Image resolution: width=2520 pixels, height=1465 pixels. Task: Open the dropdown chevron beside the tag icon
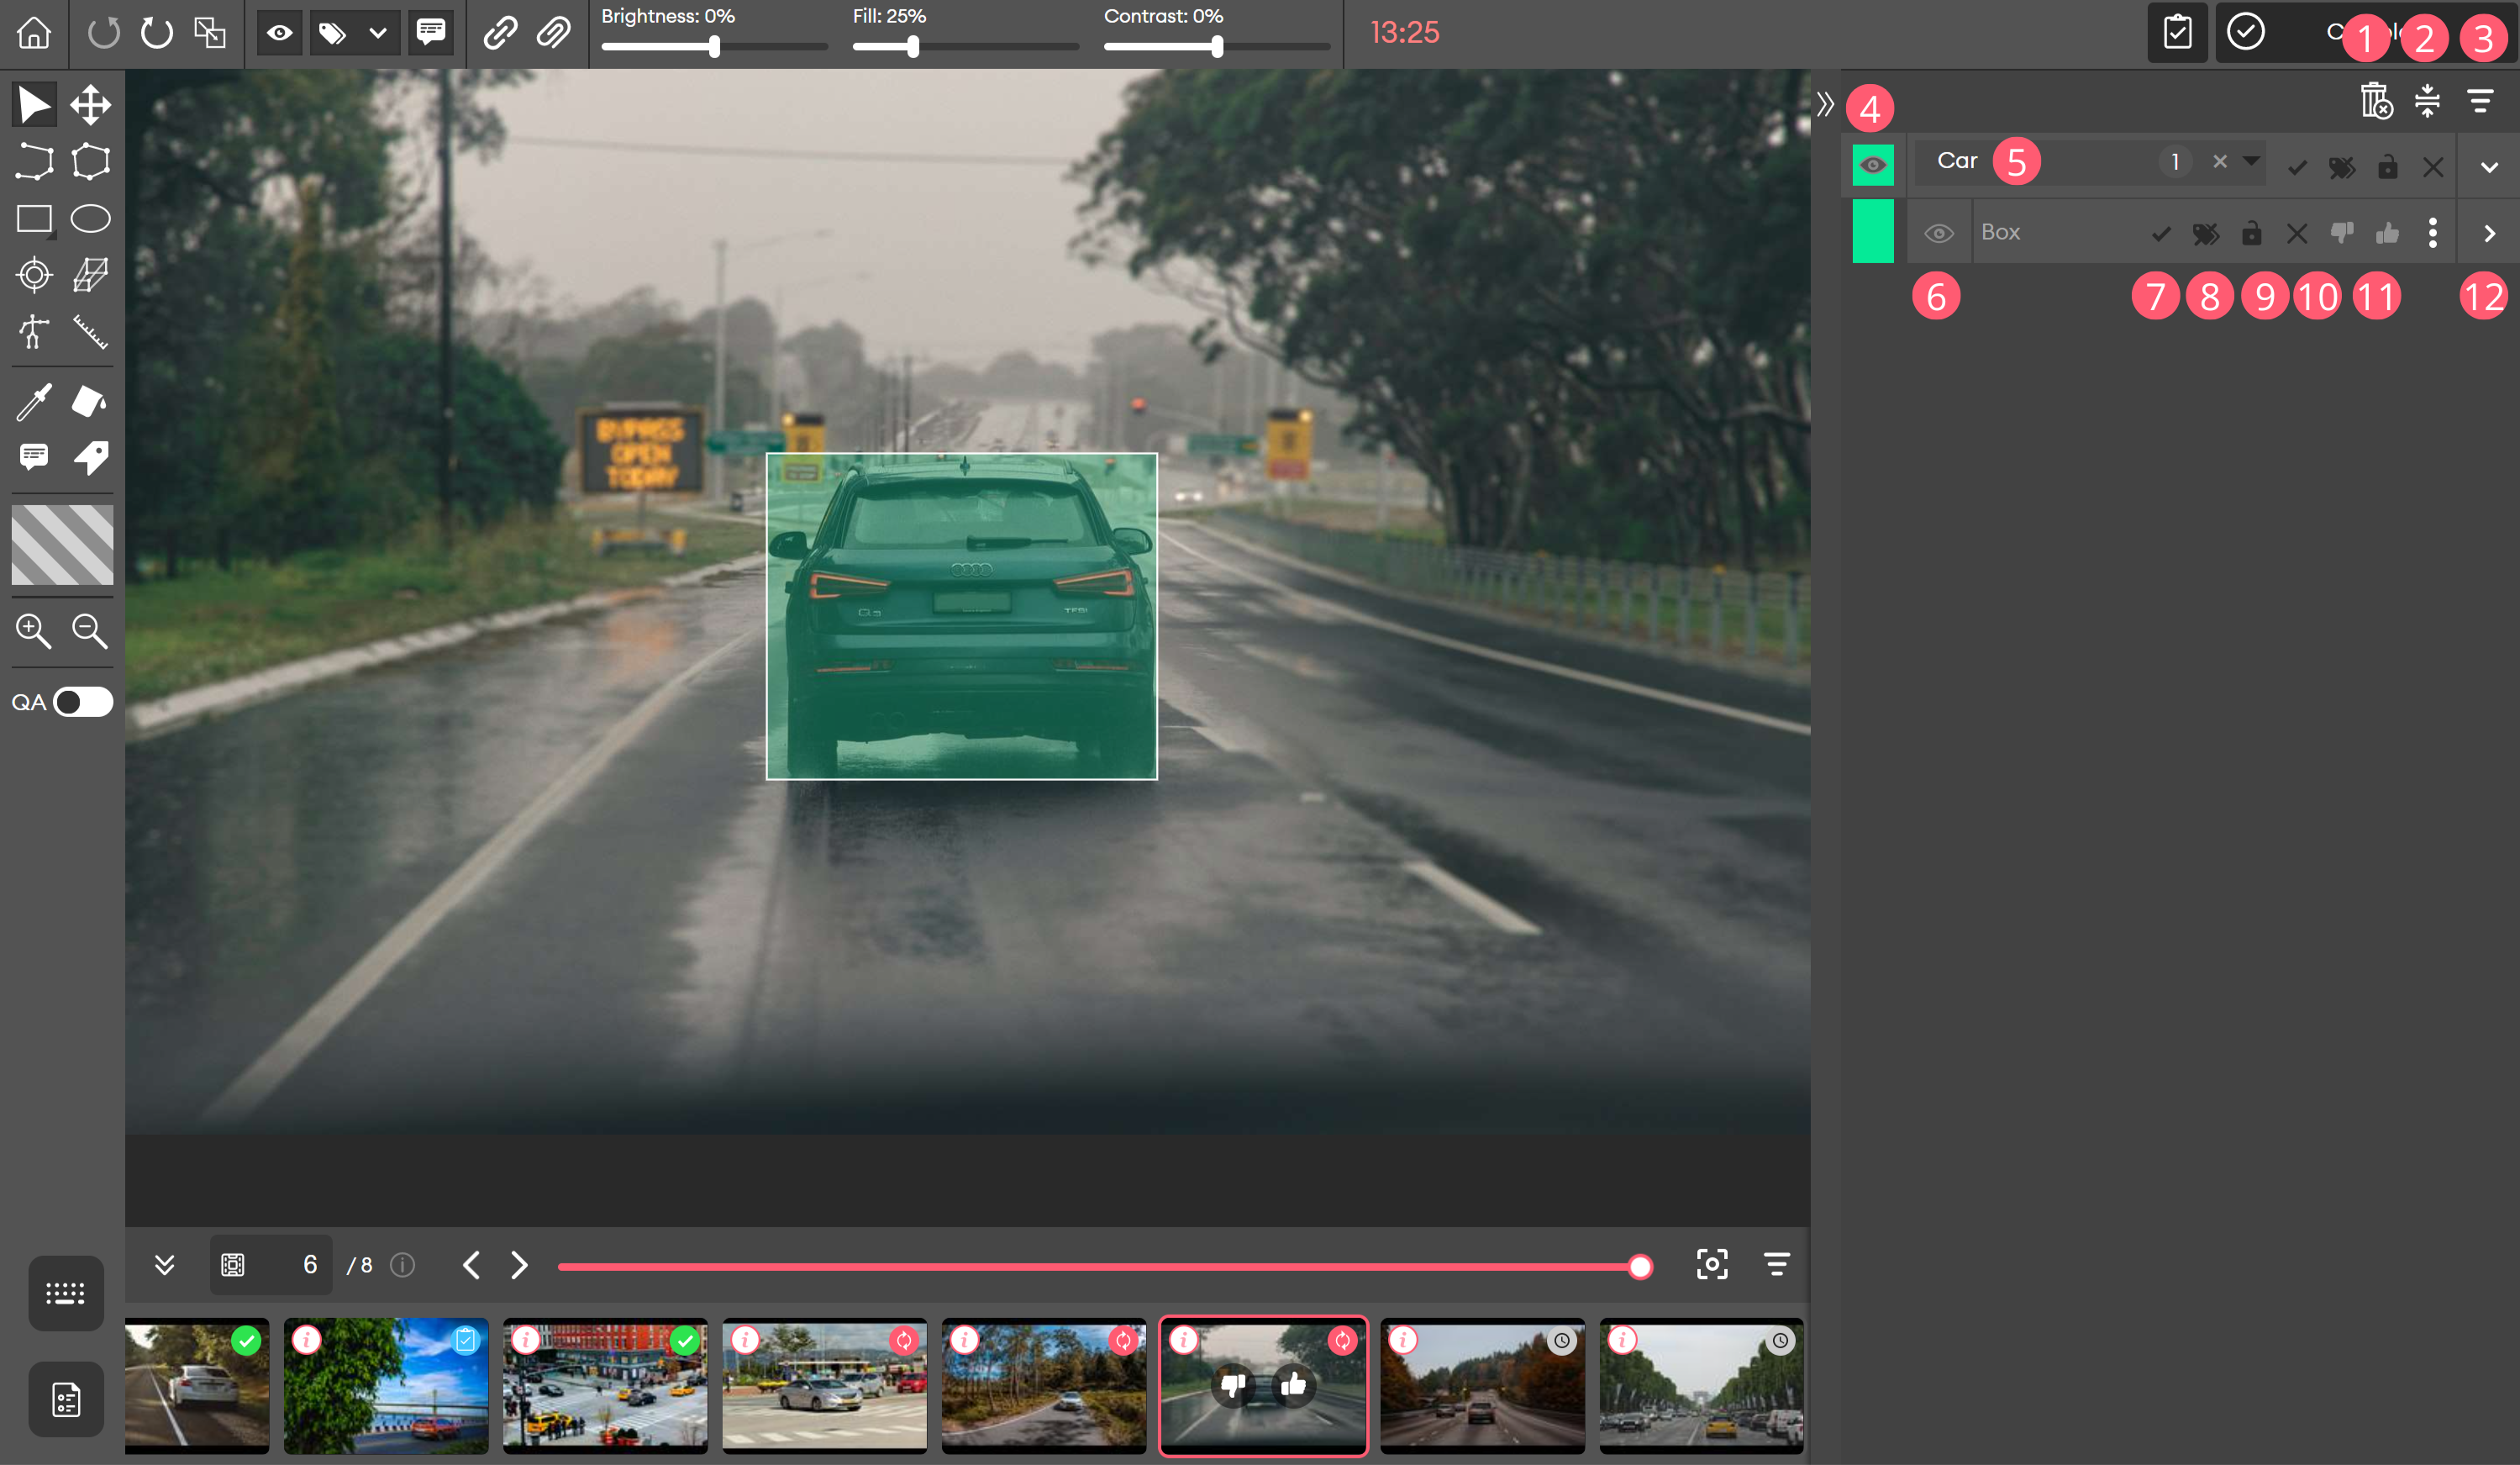click(x=377, y=33)
